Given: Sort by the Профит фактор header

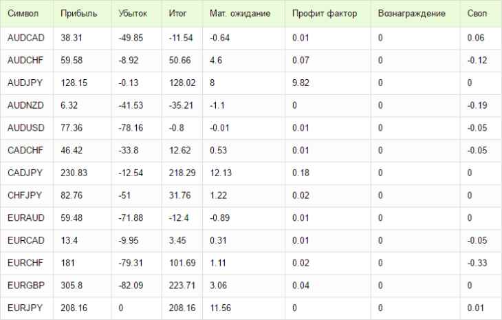Looking at the screenshot, I should [325, 14].
